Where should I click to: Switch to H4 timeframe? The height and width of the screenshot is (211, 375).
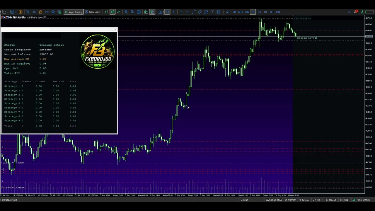(x=259, y=12)
